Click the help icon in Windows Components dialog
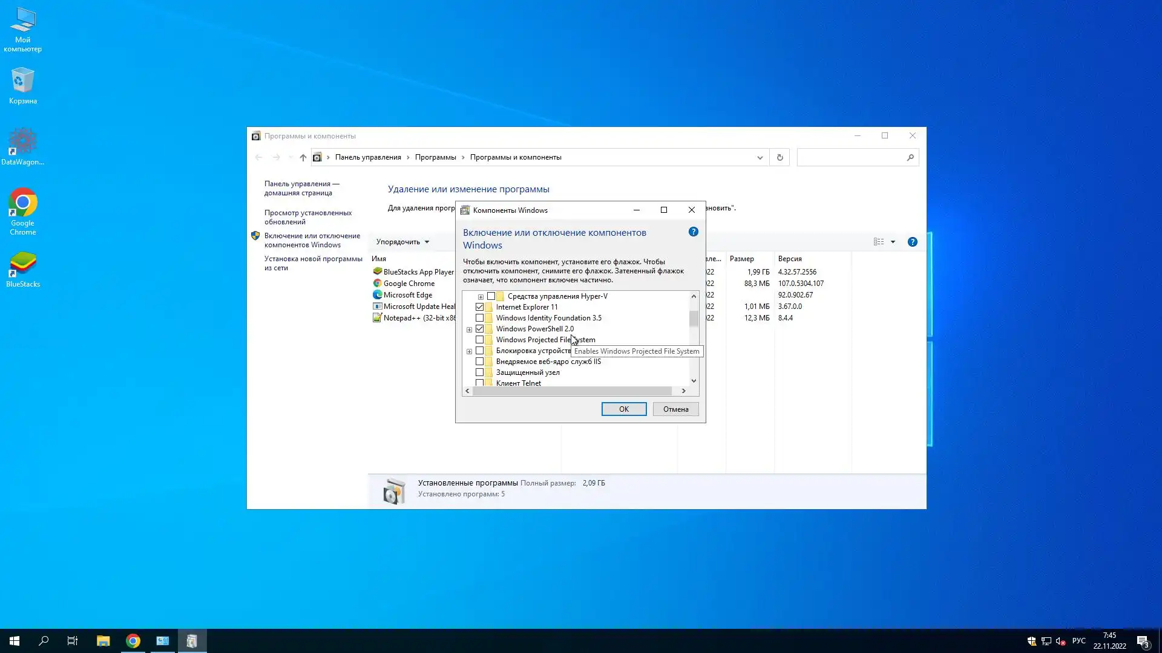This screenshot has width=1162, height=653. 694,232
